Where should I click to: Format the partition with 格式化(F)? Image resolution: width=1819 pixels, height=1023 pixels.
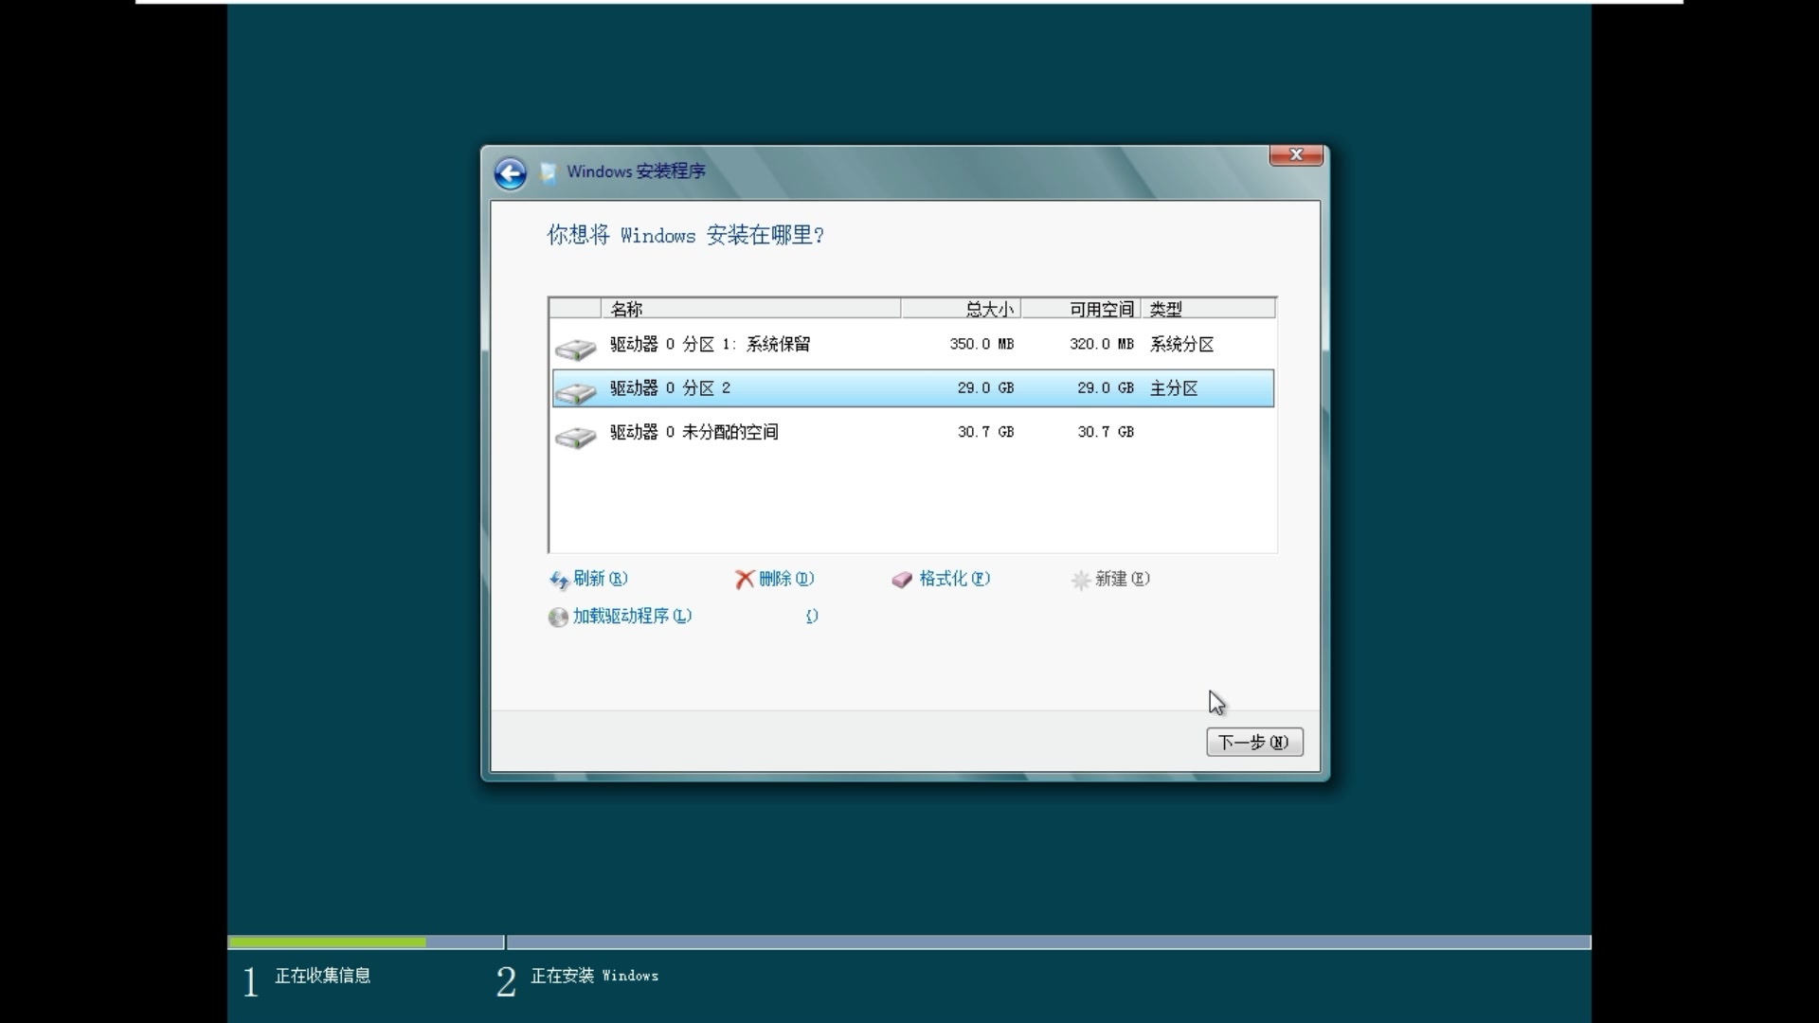point(954,579)
